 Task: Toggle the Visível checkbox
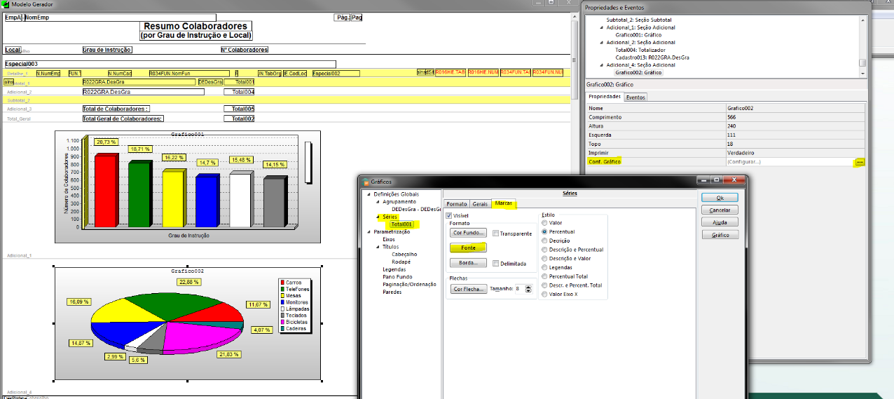click(449, 216)
